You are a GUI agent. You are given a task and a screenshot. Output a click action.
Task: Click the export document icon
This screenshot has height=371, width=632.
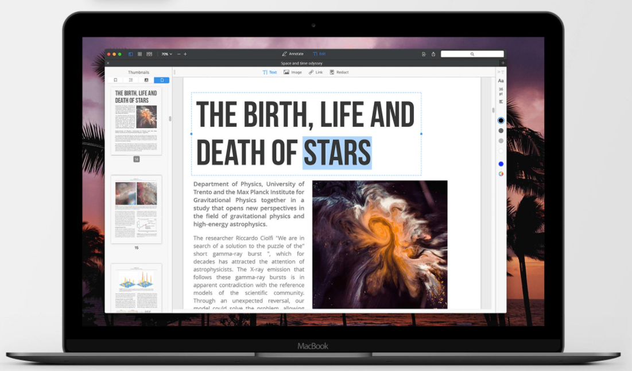[424, 54]
